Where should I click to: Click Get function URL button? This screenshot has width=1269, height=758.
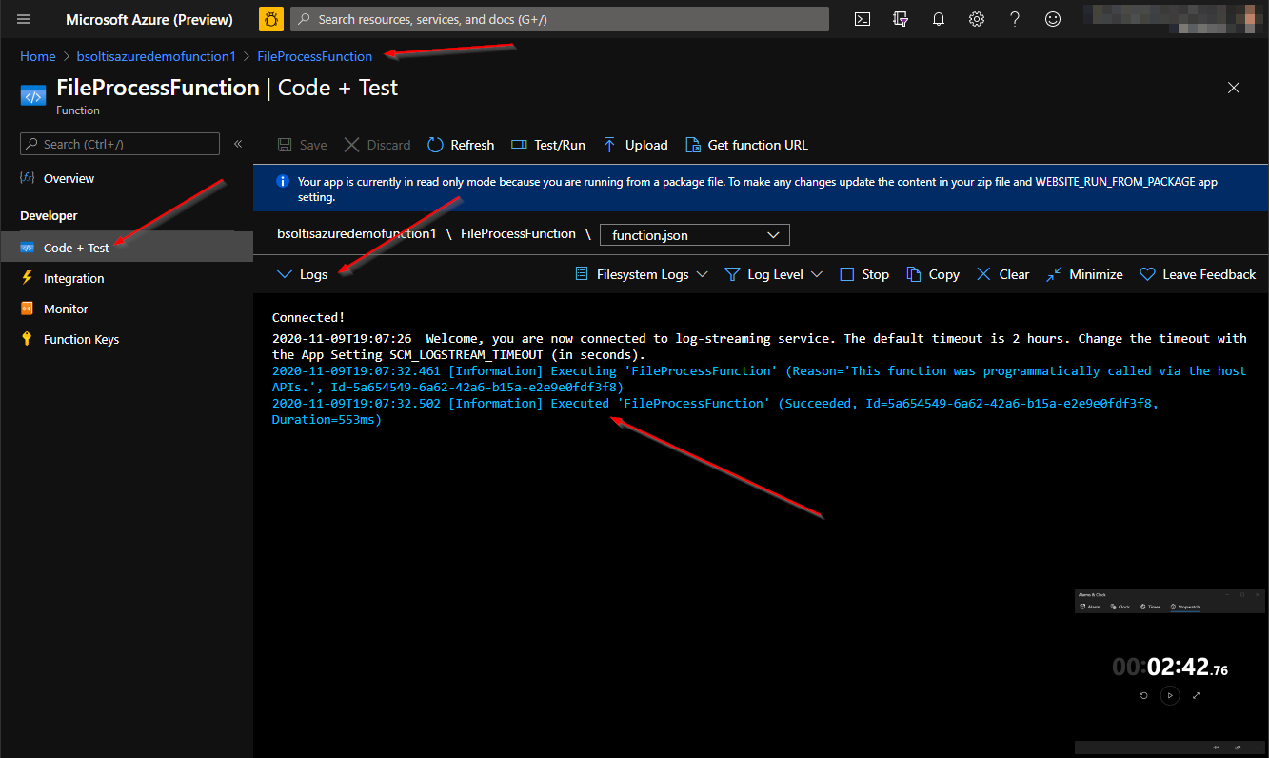[x=746, y=145]
